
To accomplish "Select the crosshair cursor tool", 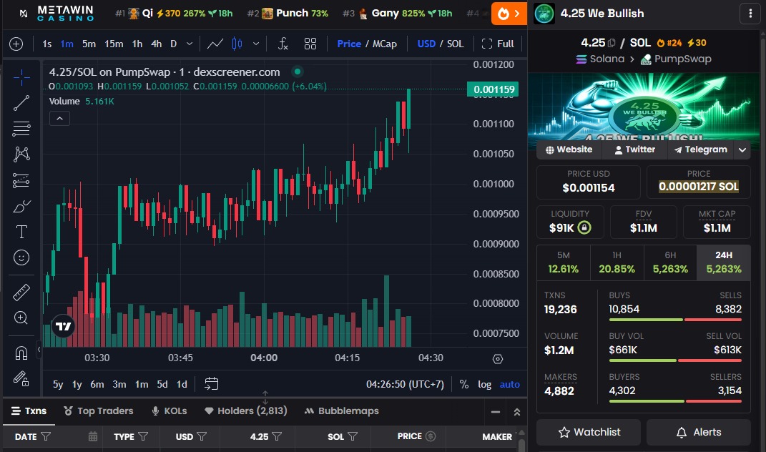I will tap(21, 77).
